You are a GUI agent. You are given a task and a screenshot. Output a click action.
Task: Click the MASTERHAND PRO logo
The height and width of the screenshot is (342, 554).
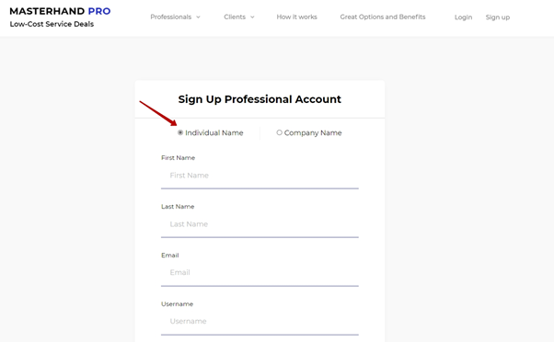[60, 11]
